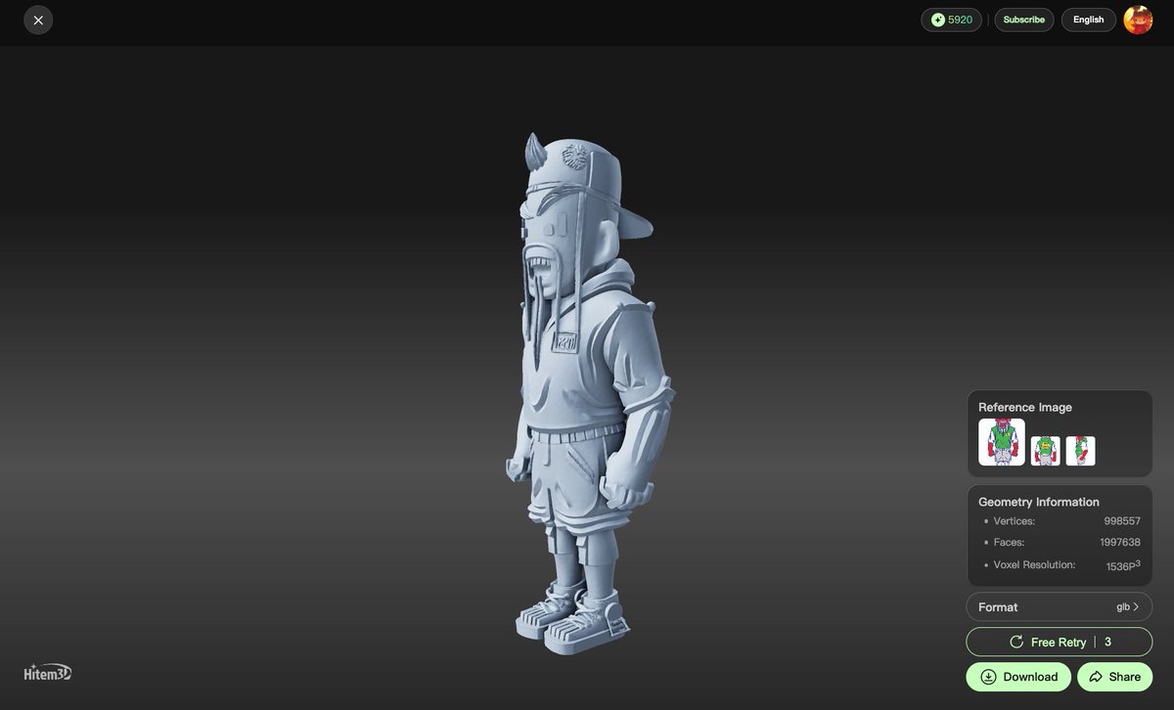Click the Hitem3D logo
This screenshot has height=710, width=1174.
[x=48, y=673]
